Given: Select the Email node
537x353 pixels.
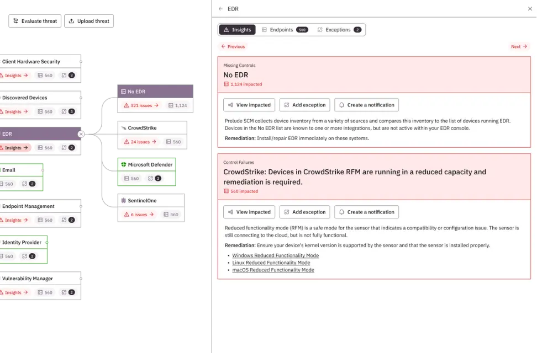Looking at the screenshot, I should [21, 170].
